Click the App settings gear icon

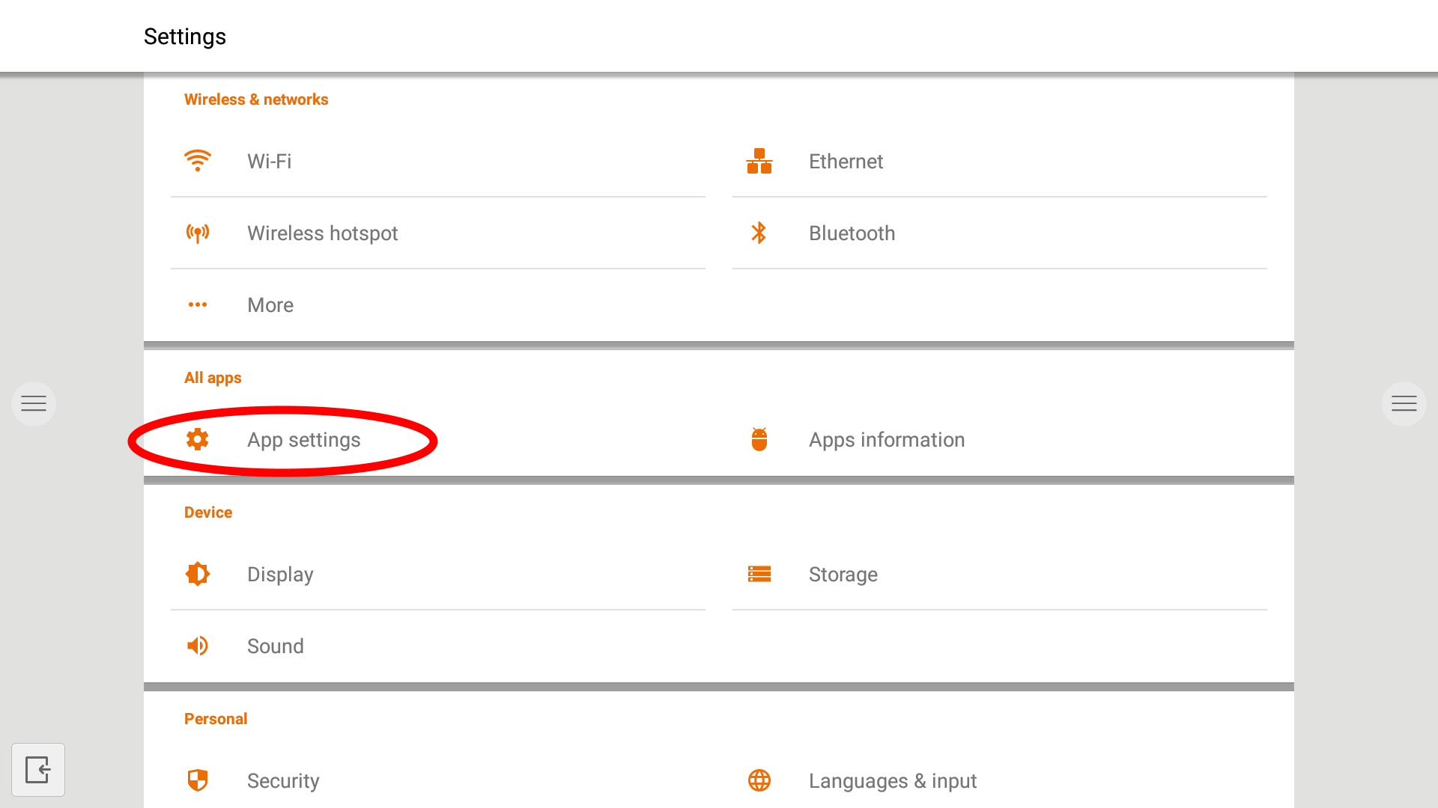tap(197, 440)
